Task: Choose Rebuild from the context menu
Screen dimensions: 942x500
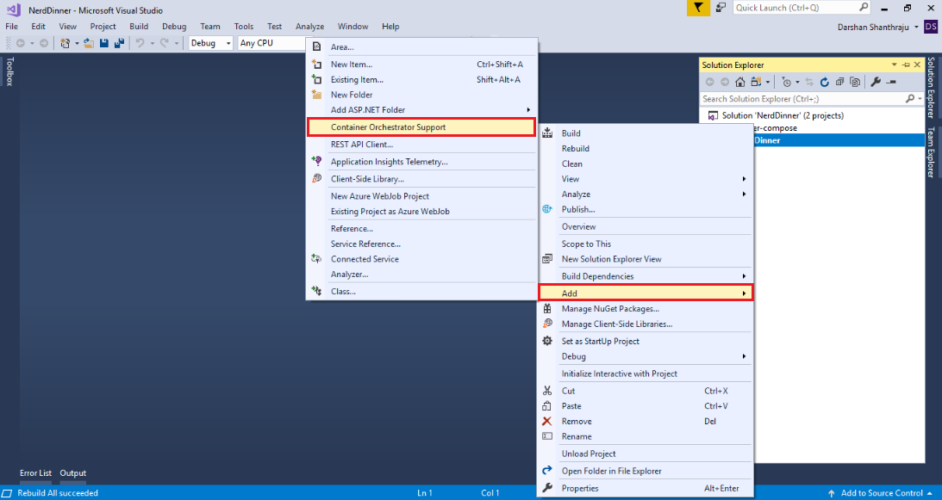Action: tap(645, 148)
